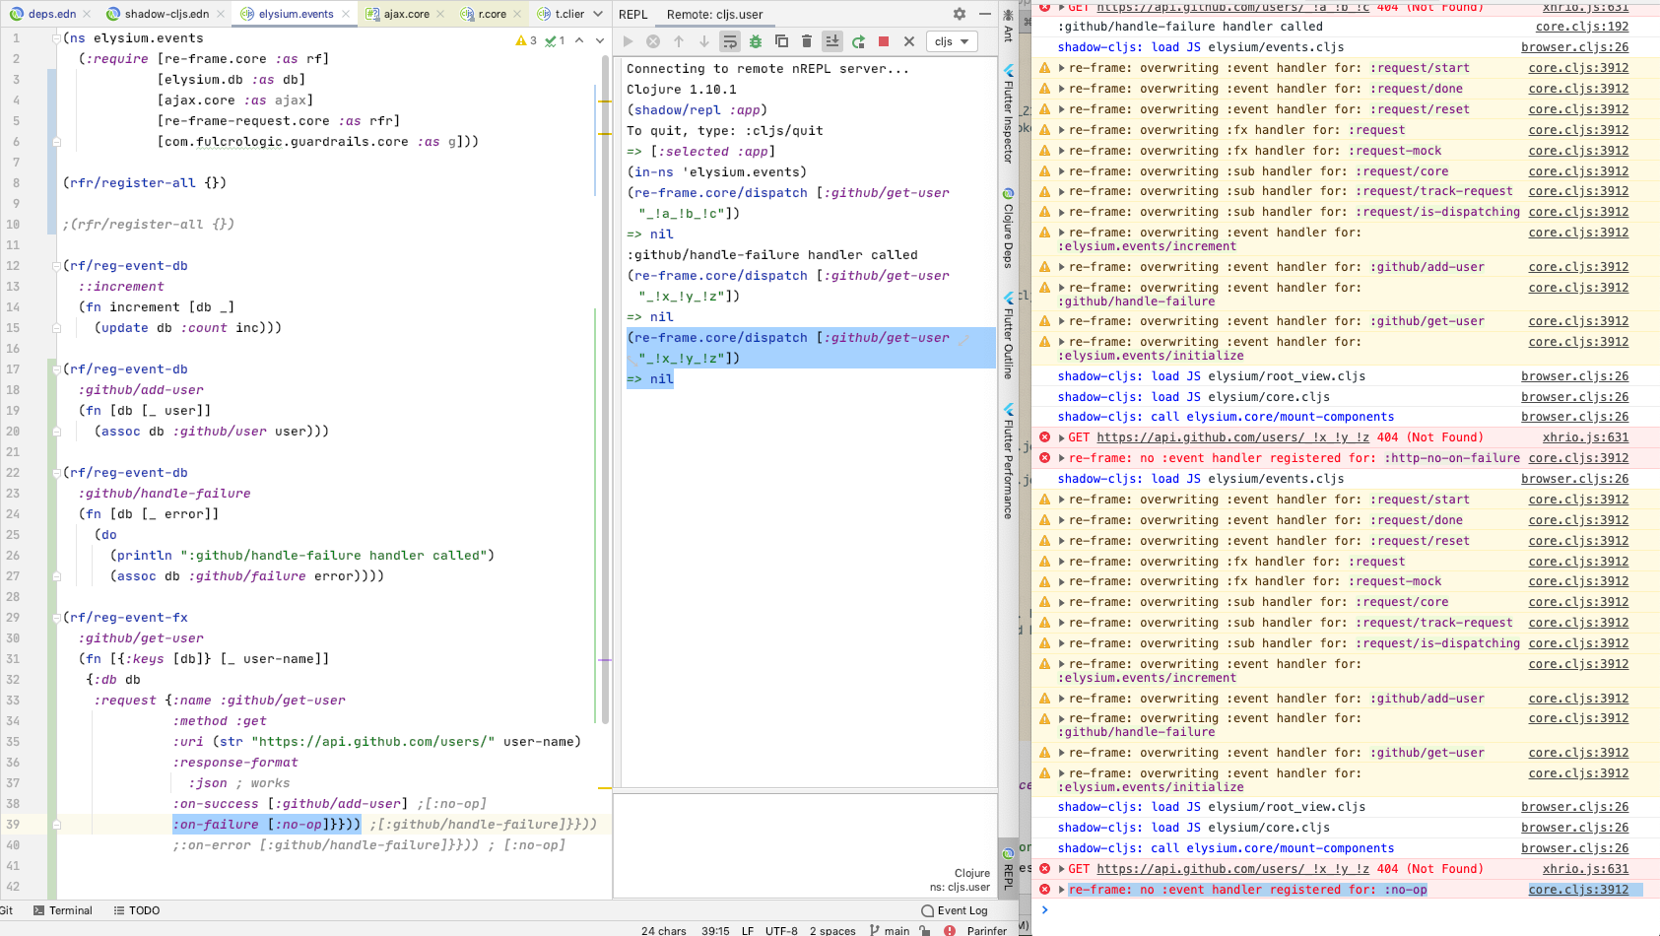Image resolution: width=1660 pixels, height=936 pixels.
Task: Click the 39:15 cursor position in status bar
Action: tap(715, 930)
